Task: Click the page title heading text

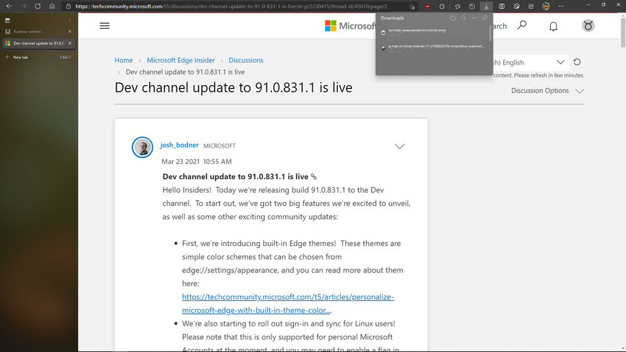Action: pos(234,88)
